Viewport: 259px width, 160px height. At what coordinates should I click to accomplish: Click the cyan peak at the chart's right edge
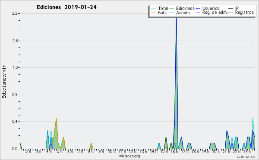pos(253,129)
